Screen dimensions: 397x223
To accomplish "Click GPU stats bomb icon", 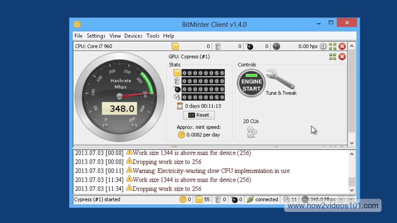I will tap(177, 89).
